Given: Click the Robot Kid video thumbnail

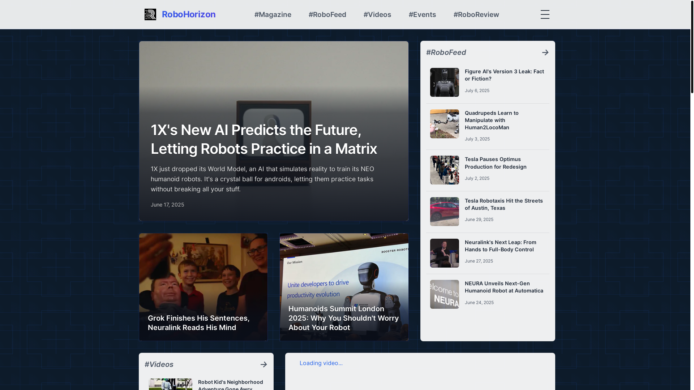Looking at the screenshot, I should [171, 384].
